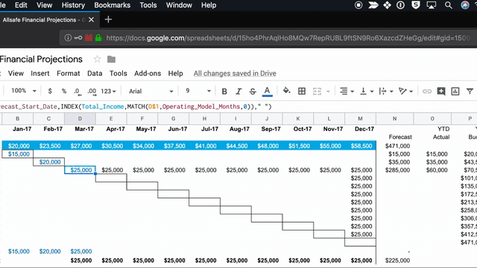Click the insert link icon
The image size is (477, 268).
427,91
